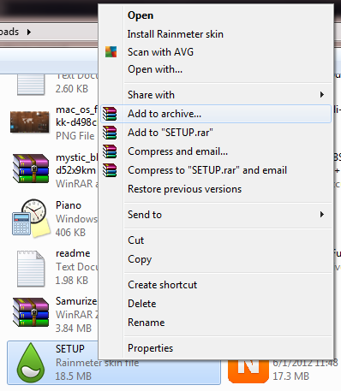Choose Open from the context menu

tap(216, 15)
